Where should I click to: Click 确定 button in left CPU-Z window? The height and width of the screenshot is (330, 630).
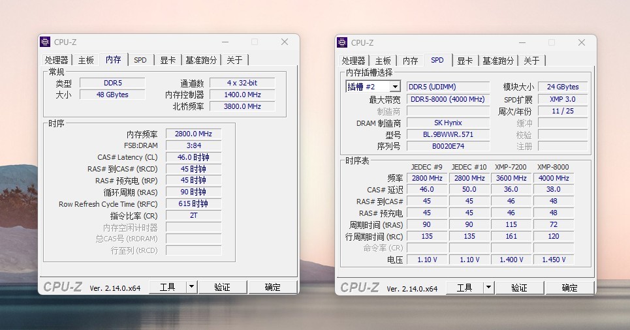pos(273,287)
